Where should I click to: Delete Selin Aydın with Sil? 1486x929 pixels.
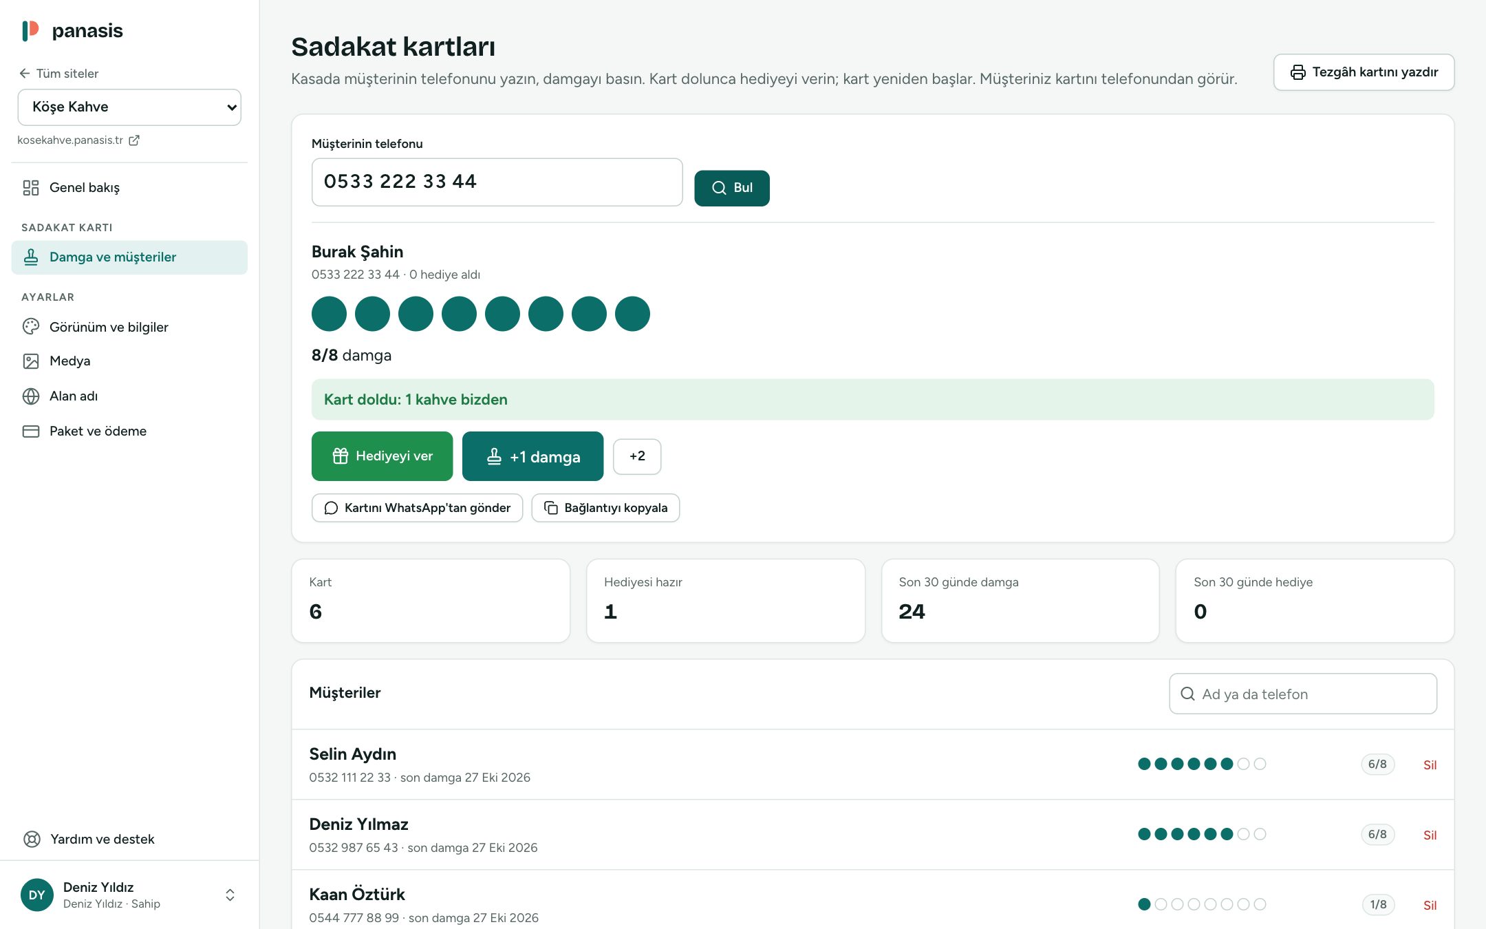tap(1430, 765)
